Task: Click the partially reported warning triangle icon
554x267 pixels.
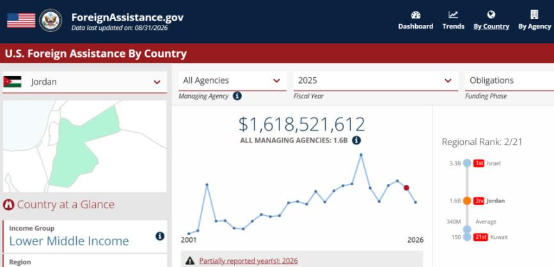Action: click(190, 261)
